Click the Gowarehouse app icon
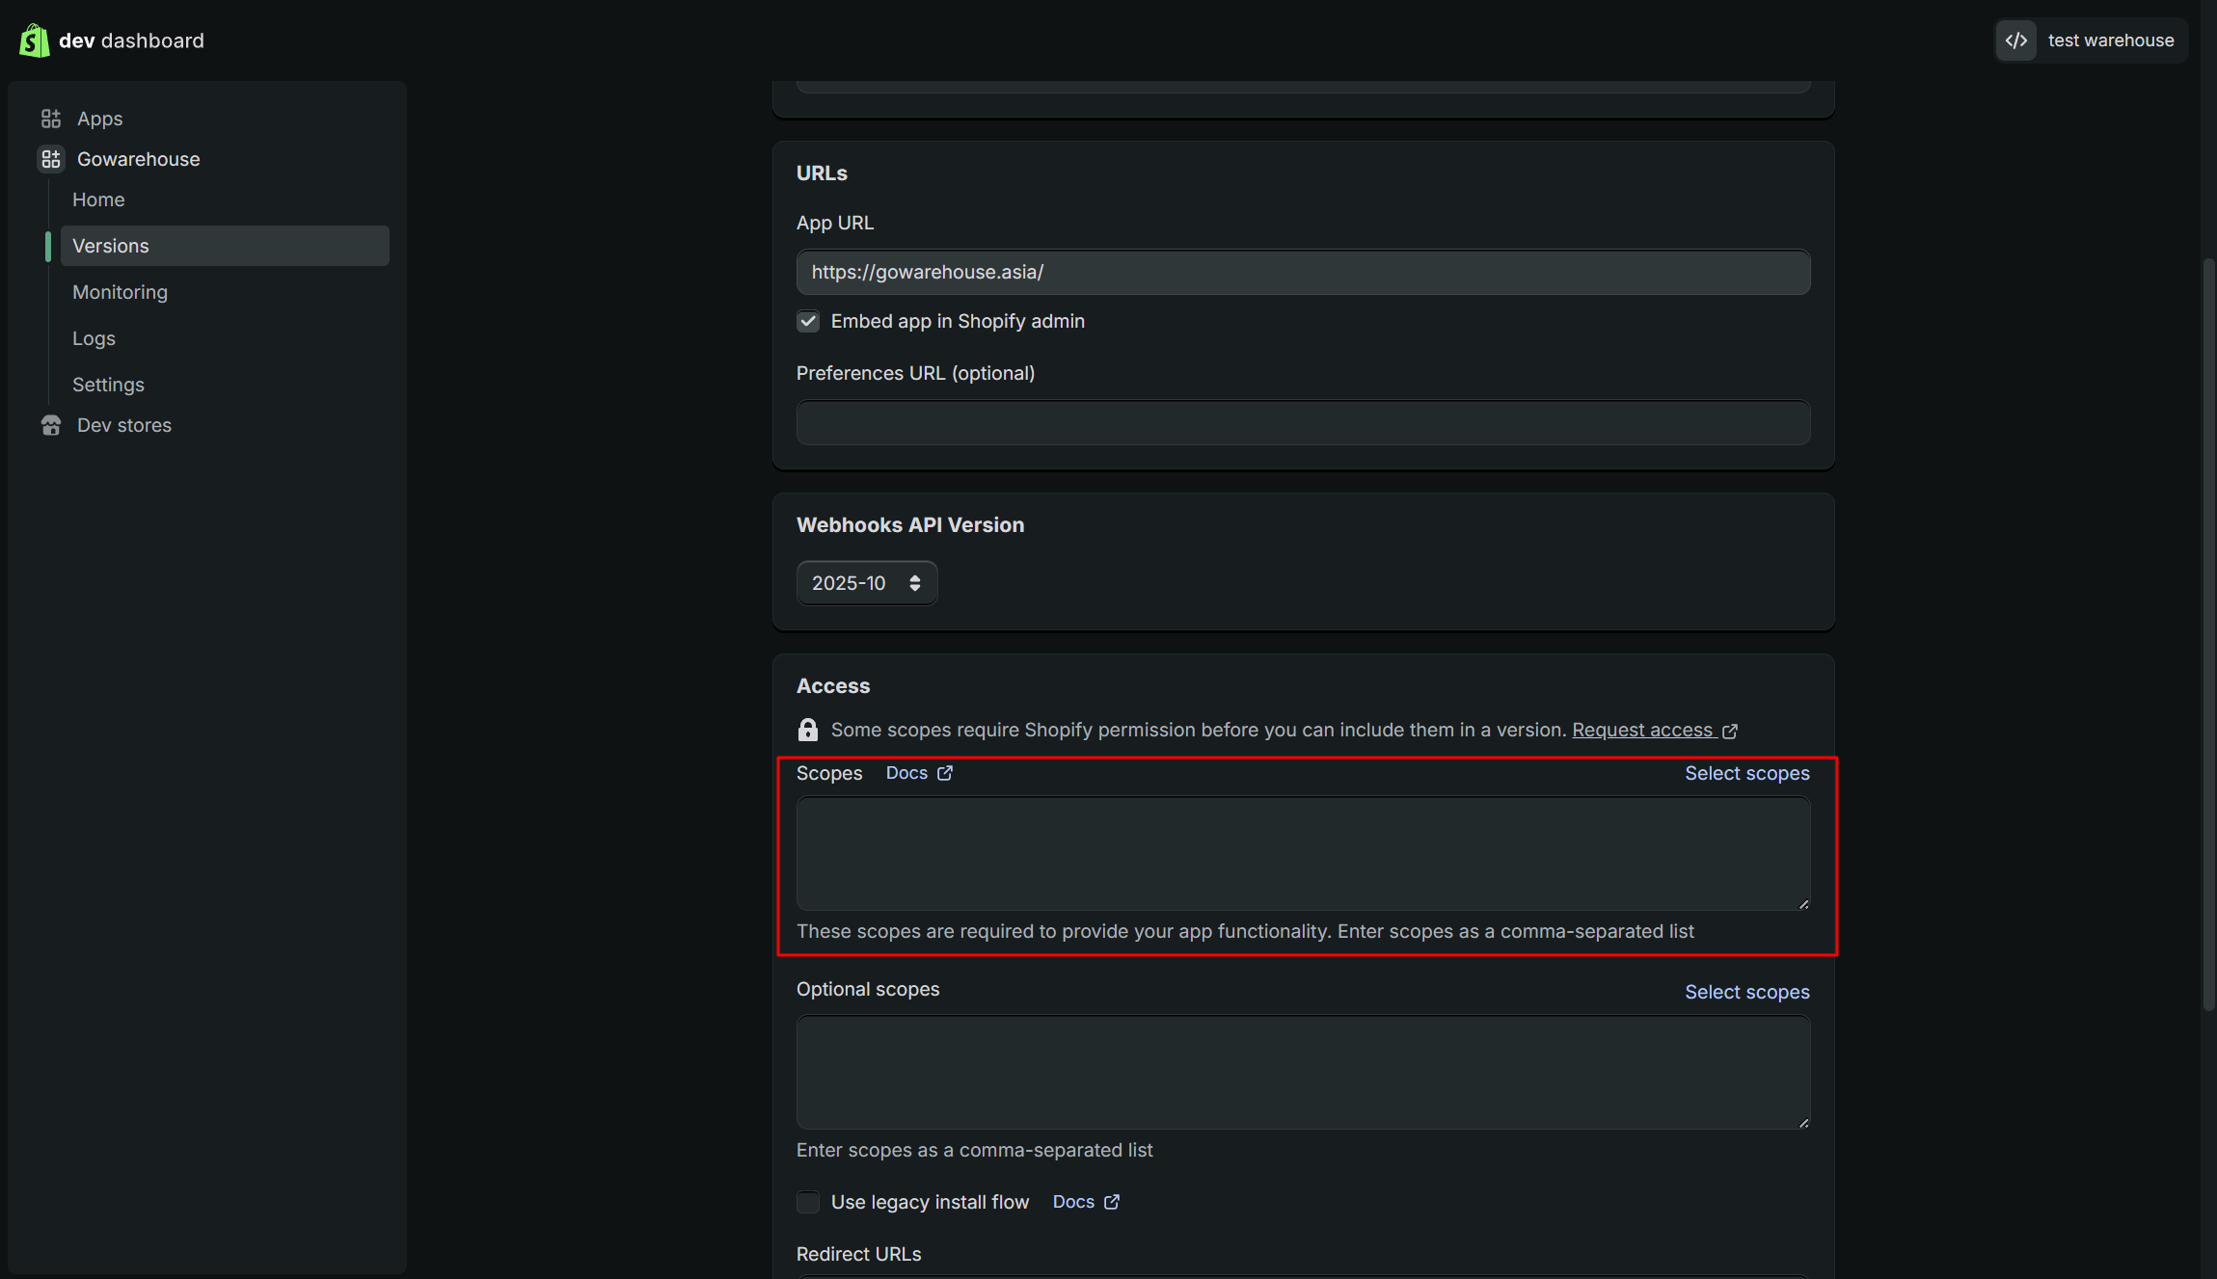This screenshot has height=1279, width=2217. [x=51, y=159]
